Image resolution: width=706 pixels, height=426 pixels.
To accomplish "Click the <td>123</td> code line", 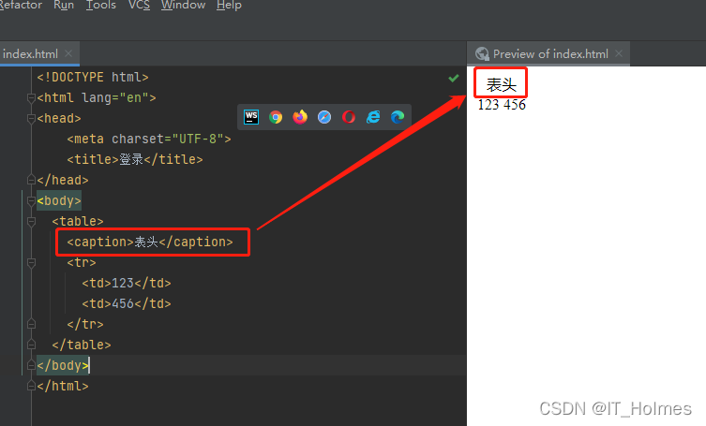I will point(127,283).
